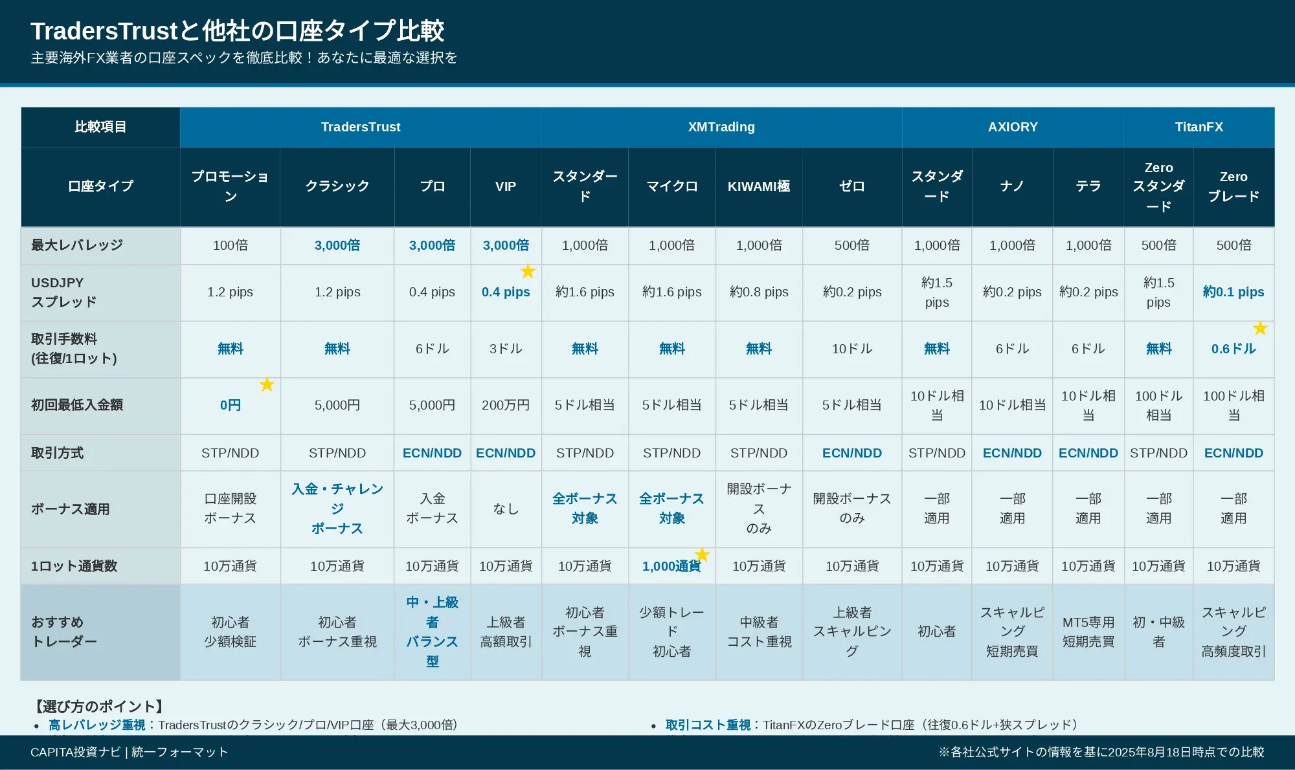The image size is (1295, 770).
Task: Click the 0.6ドル commission cell
Action: click(x=1233, y=349)
